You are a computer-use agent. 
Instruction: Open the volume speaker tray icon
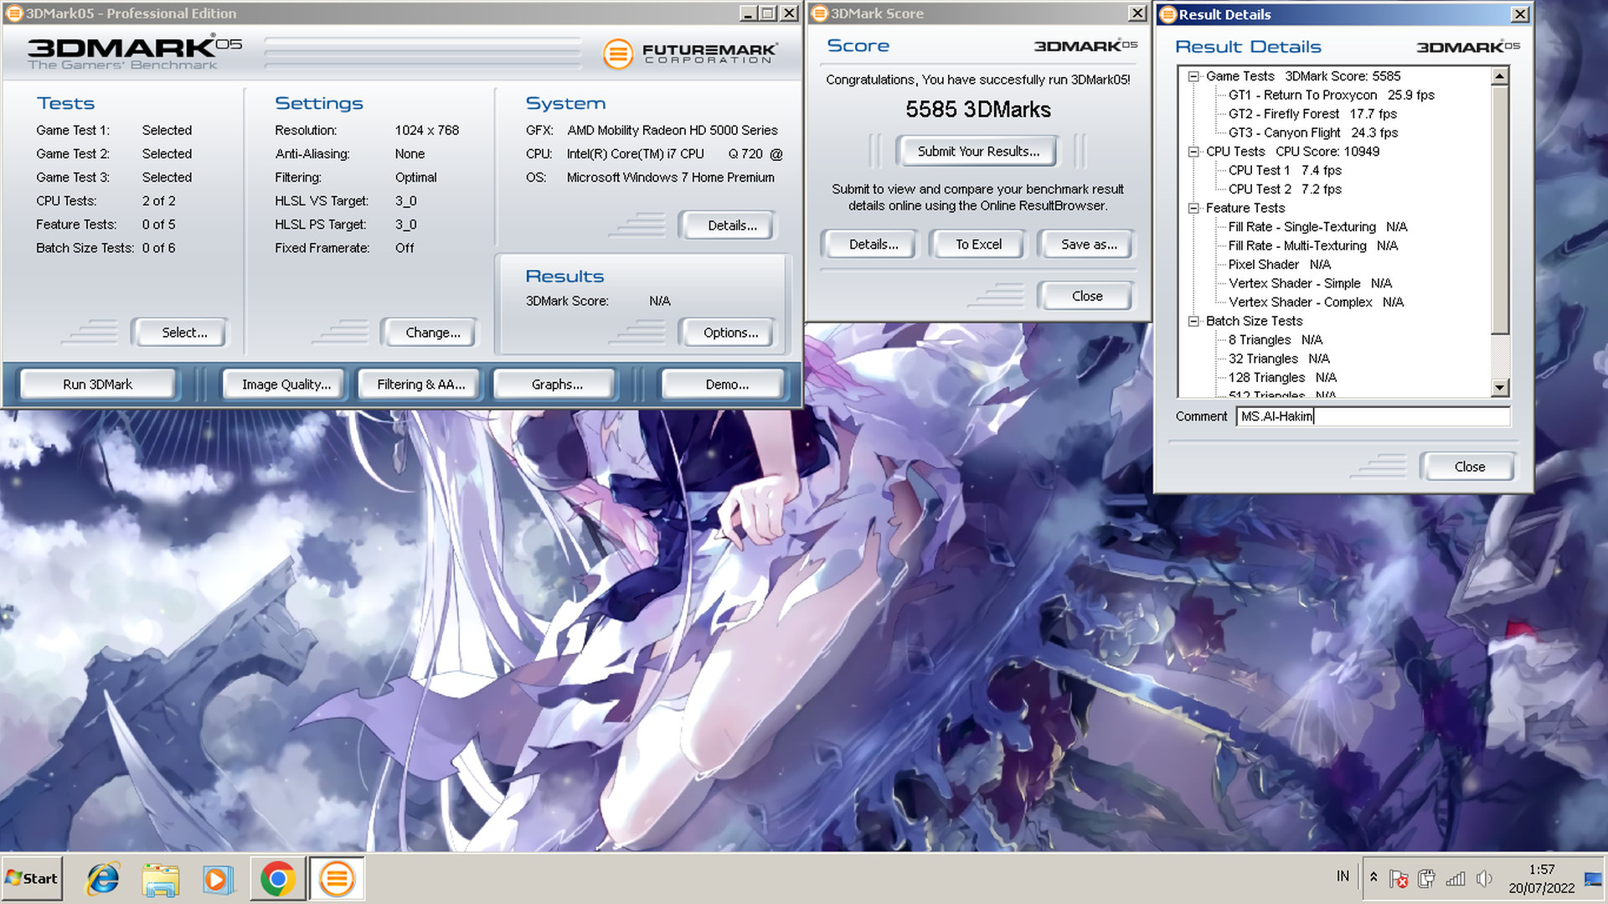pyautogui.click(x=1484, y=878)
